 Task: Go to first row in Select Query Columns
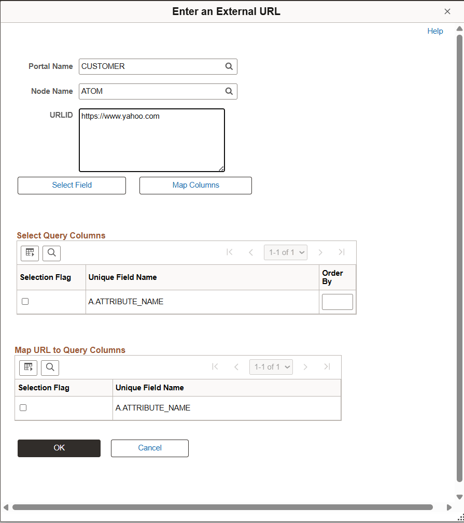click(230, 252)
